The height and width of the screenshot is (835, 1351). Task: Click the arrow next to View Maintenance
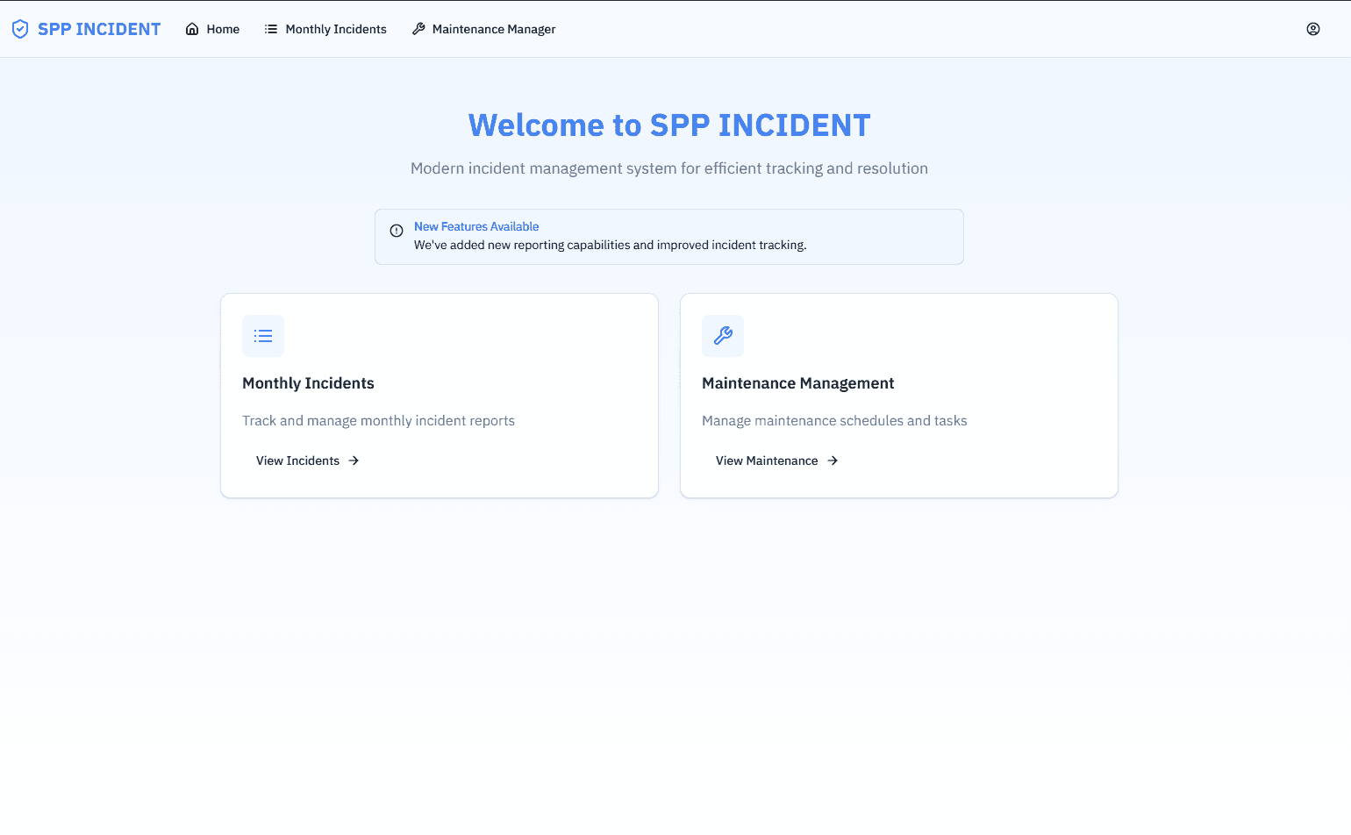(x=833, y=460)
